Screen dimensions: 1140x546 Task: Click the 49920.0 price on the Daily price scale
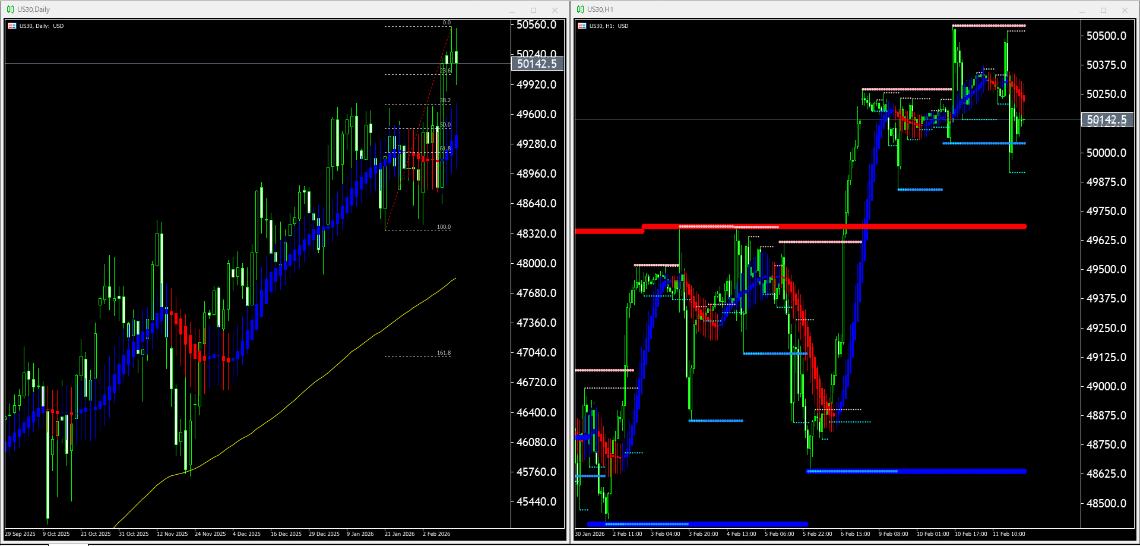coord(536,84)
